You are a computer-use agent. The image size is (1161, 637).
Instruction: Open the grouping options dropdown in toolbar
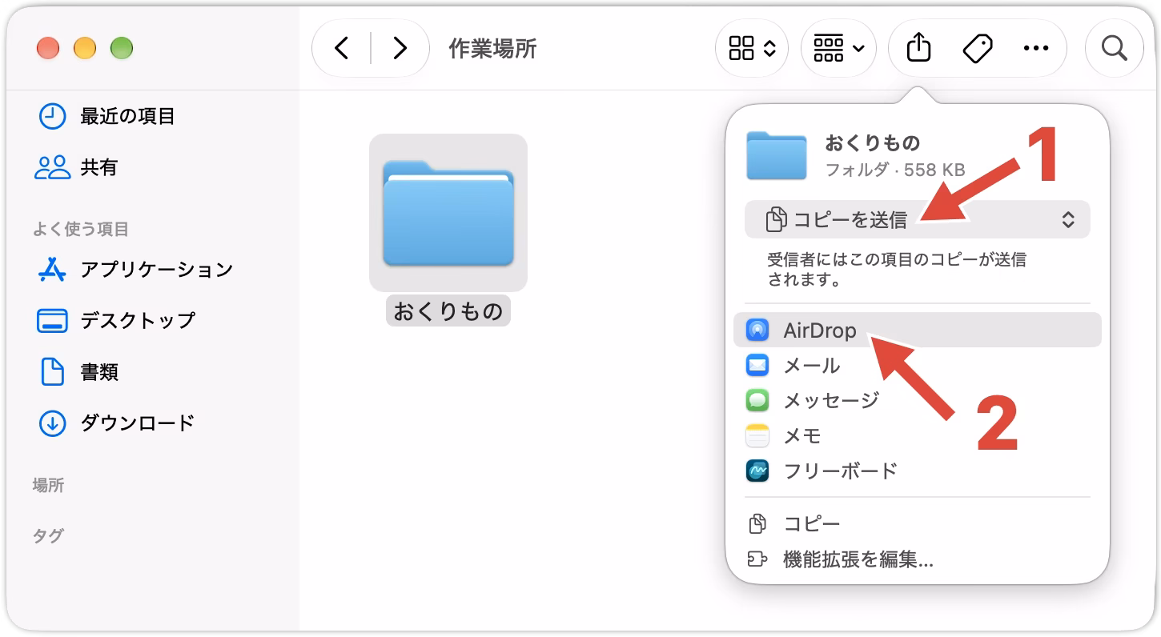[838, 49]
